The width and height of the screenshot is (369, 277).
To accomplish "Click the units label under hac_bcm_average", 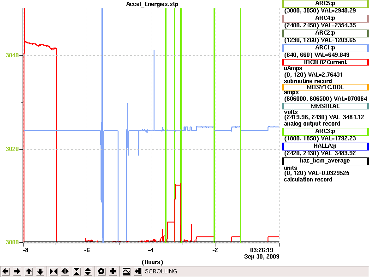I will click(291, 168).
